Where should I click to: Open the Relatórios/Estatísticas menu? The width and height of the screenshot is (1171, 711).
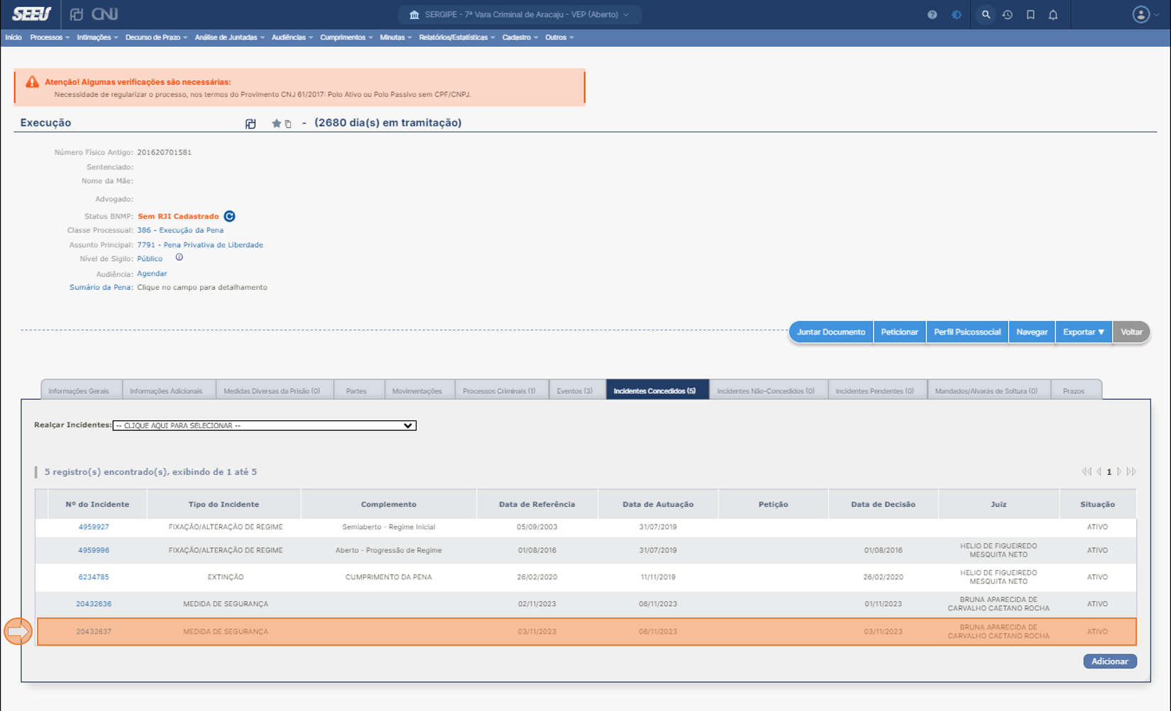pos(457,38)
